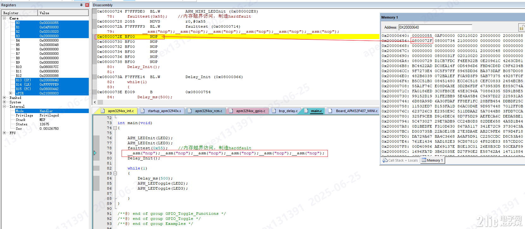The height and width of the screenshot is (229, 525).
Task: Open the apm32f4xx_gpio.c editor tab
Action: point(247,111)
